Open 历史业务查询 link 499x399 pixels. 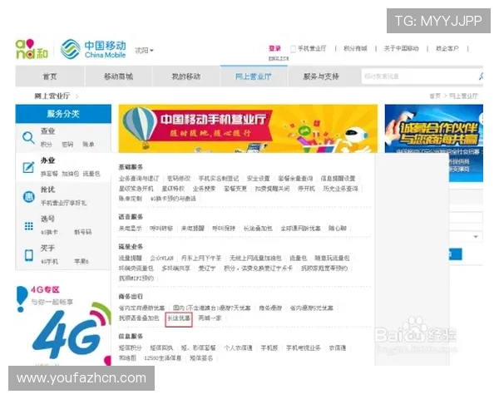[340, 189]
